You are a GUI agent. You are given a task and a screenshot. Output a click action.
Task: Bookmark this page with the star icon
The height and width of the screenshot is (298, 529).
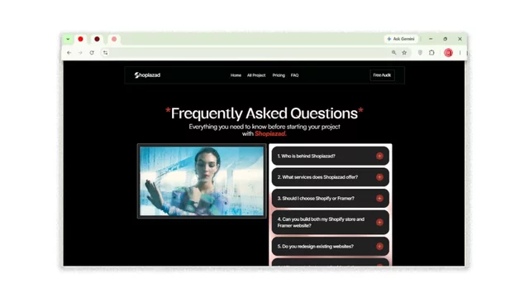(404, 53)
